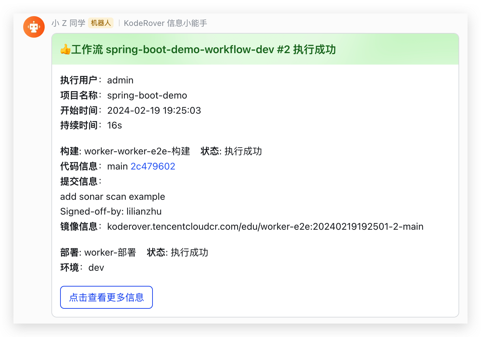Click the sender name 小 Z 同学
This screenshot has width=481, height=337.
pos(69,23)
